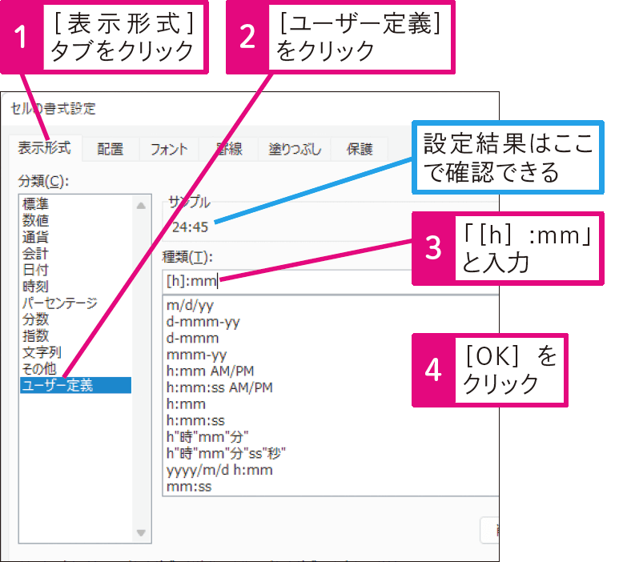Choose the m/d/yy format
Screen dimensions: 627x562
click(191, 305)
